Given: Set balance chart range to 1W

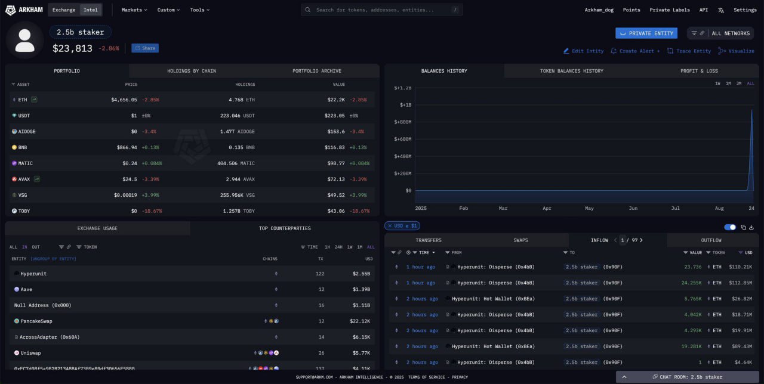Looking at the screenshot, I should pyautogui.click(x=717, y=83).
